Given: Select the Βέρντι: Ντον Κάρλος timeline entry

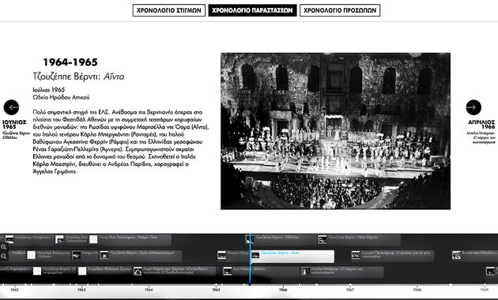Looking at the screenshot, I should (x=359, y=240).
